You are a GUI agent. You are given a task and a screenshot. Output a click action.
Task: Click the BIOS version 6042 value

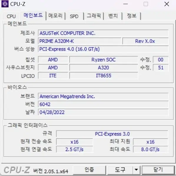click(103, 104)
